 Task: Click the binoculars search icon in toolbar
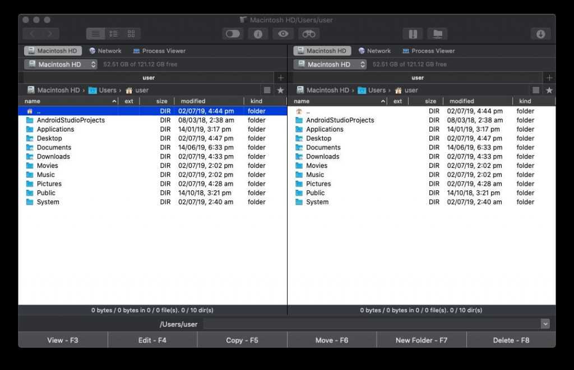click(308, 34)
